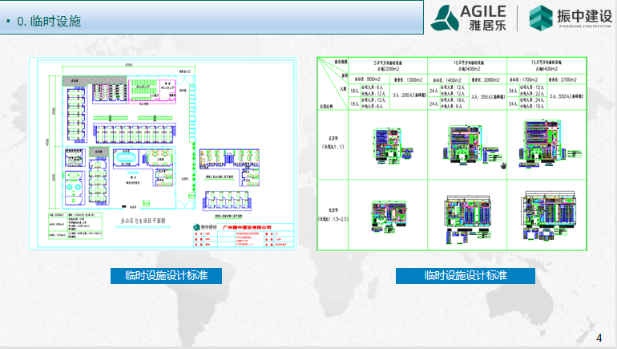Click the AGILE 雅居乐 logo

[x=468, y=18]
